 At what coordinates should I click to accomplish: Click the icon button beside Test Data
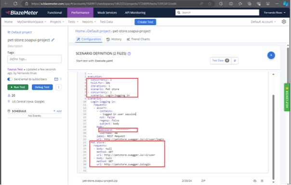235,61
